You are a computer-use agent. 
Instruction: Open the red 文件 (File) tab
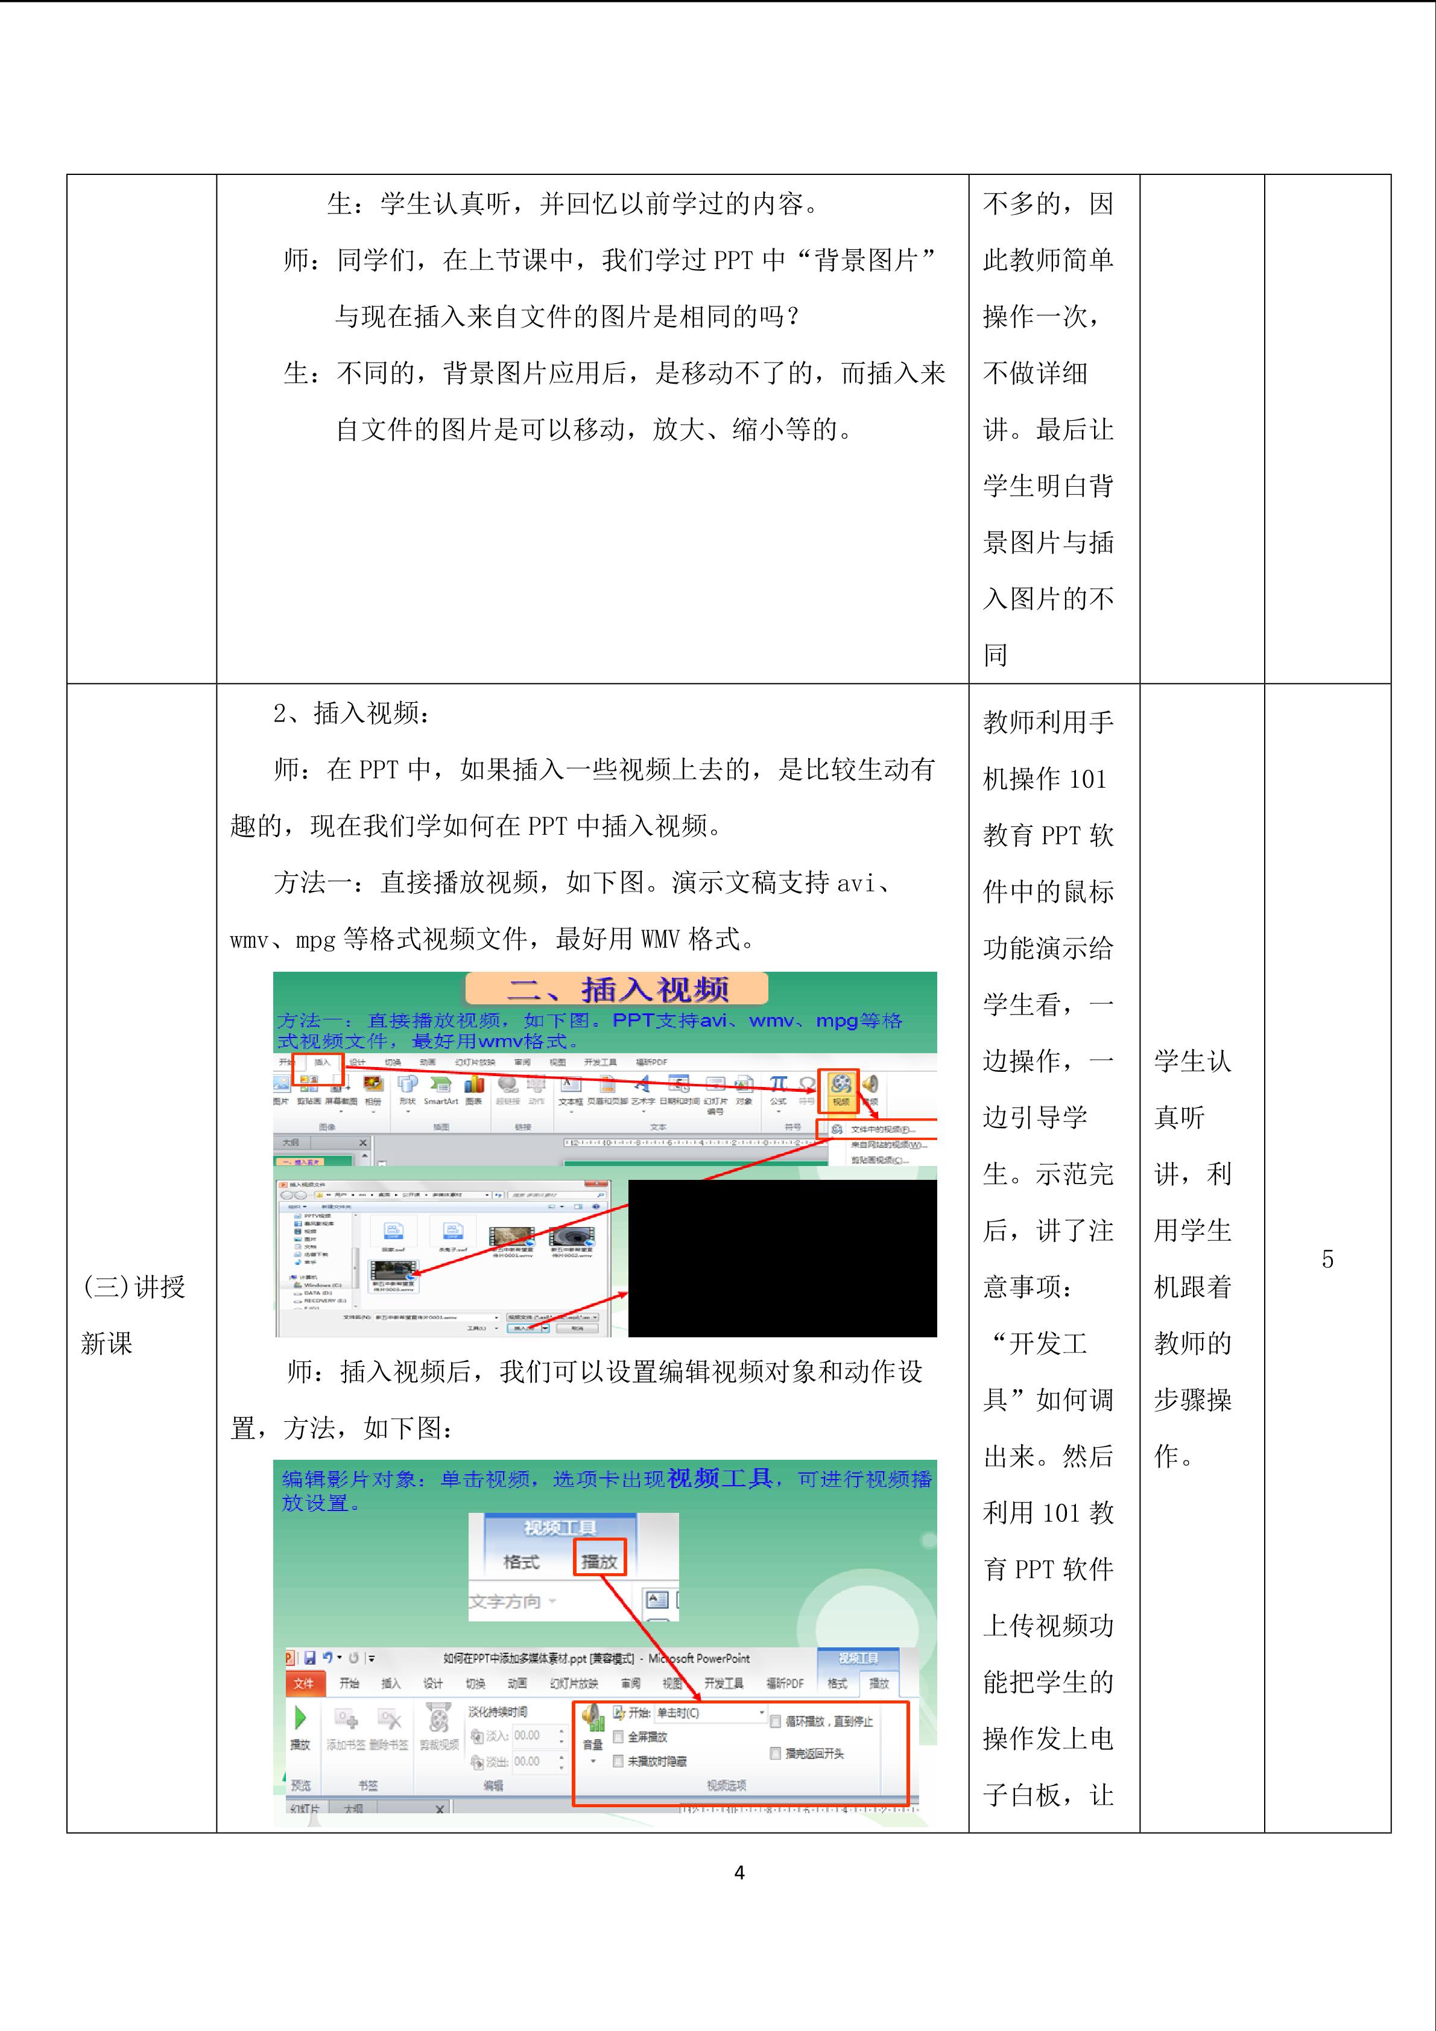[x=303, y=1684]
